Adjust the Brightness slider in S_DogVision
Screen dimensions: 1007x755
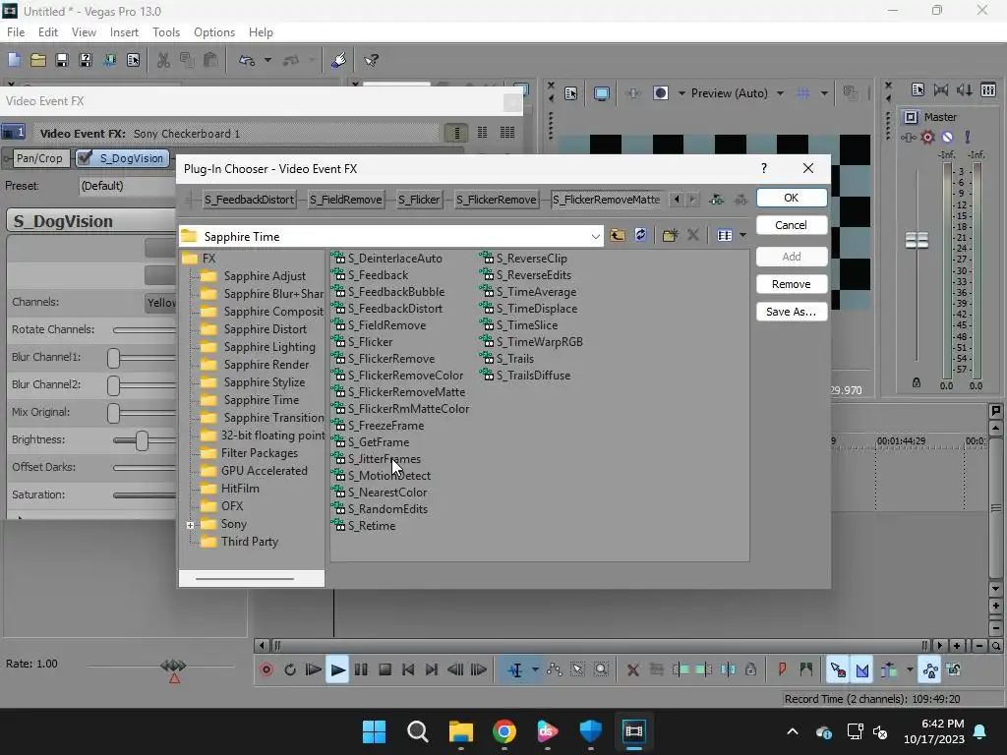coord(142,440)
